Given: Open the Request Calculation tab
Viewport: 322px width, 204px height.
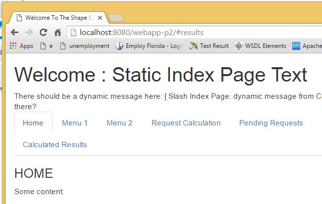Looking at the screenshot, I should tap(186, 123).
